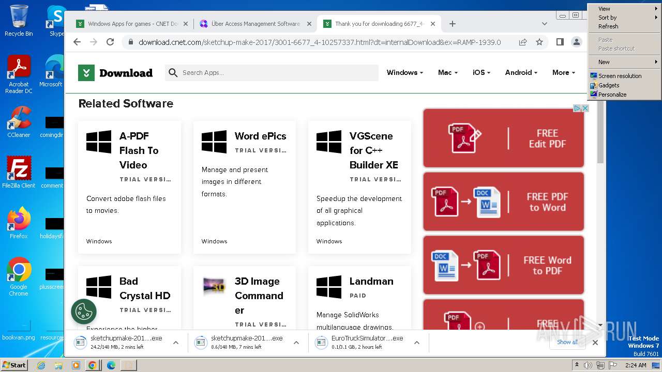
Task: Open the Firefox desktop icon
Action: pyautogui.click(x=19, y=223)
